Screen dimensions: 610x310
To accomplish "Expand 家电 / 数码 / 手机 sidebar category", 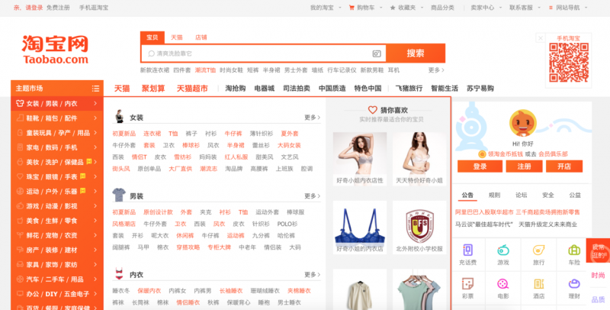I will pos(56,147).
